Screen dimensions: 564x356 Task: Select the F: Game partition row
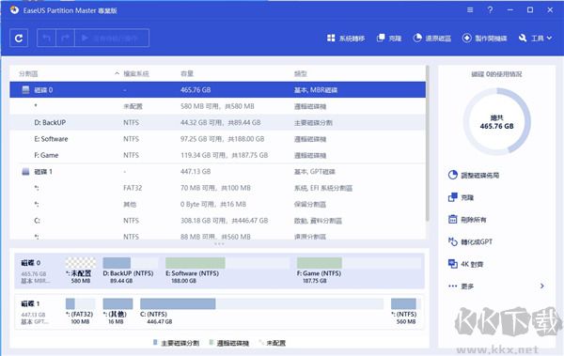pos(217,155)
